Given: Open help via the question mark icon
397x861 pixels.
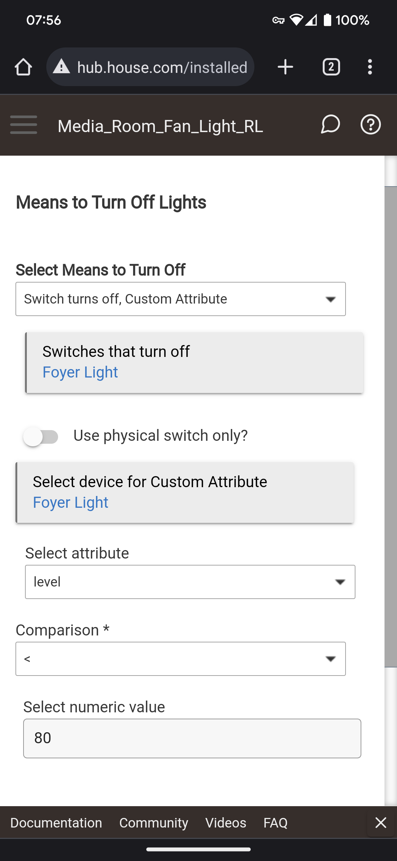Looking at the screenshot, I should point(370,125).
